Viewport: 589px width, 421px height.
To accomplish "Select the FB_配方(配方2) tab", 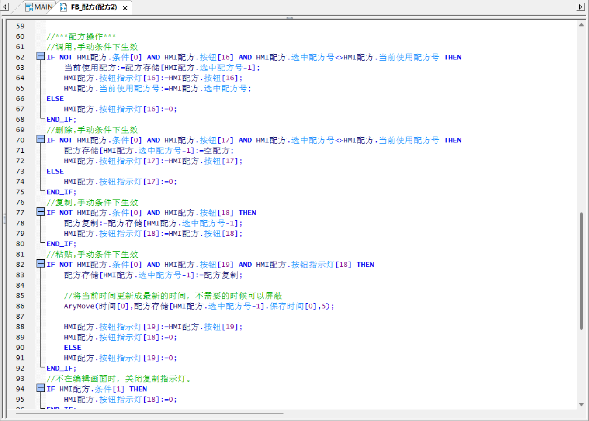I will [94, 7].
